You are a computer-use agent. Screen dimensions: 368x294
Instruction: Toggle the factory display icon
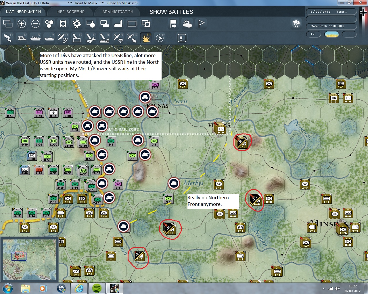[x=118, y=24]
